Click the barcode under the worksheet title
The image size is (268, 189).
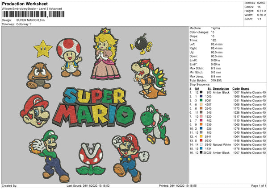(x=33, y=14)
